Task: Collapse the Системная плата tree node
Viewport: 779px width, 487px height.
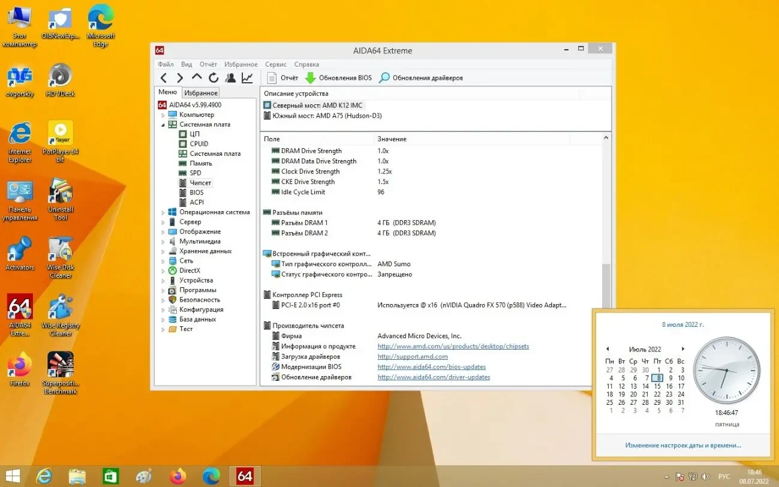Action: (x=163, y=125)
